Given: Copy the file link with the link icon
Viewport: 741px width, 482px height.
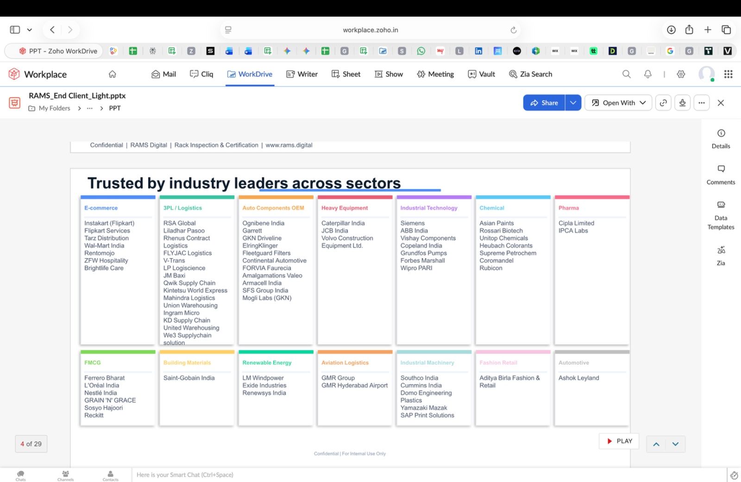Looking at the screenshot, I should pyautogui.click(x=664, y=103).
